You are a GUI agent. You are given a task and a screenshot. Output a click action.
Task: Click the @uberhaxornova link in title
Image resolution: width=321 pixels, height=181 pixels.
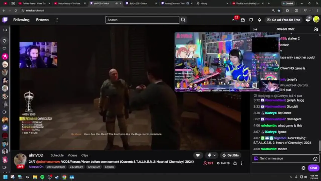point(48,162)
